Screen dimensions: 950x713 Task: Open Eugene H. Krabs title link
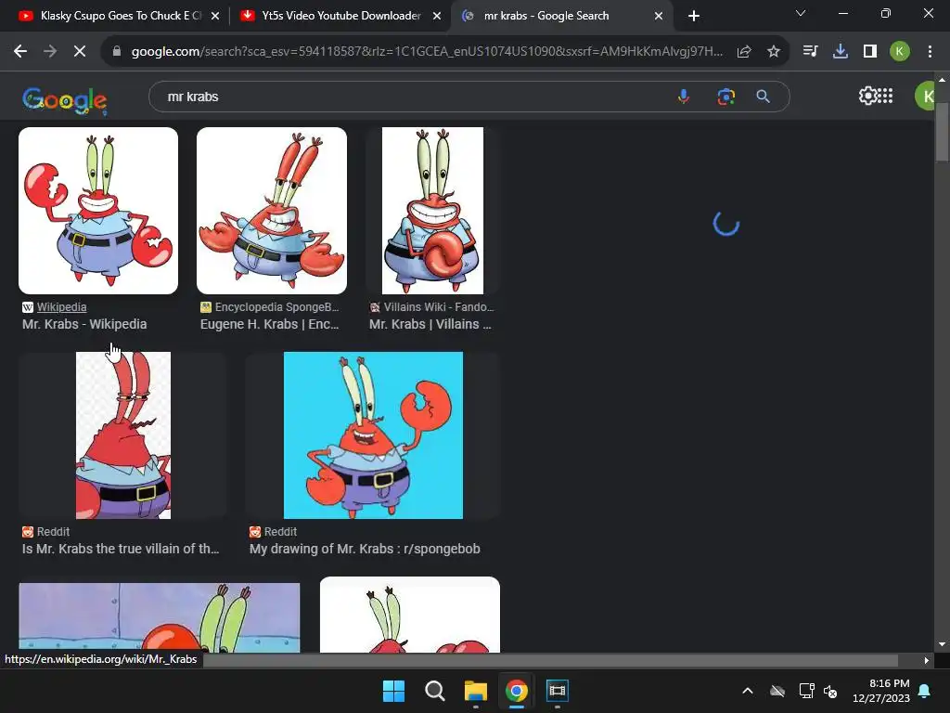[270, 324]
